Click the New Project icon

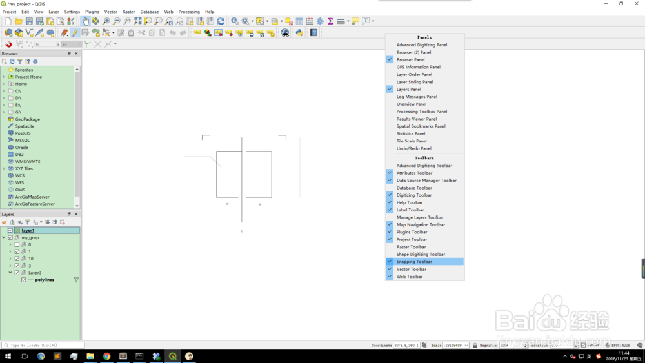tap(8, 21)
